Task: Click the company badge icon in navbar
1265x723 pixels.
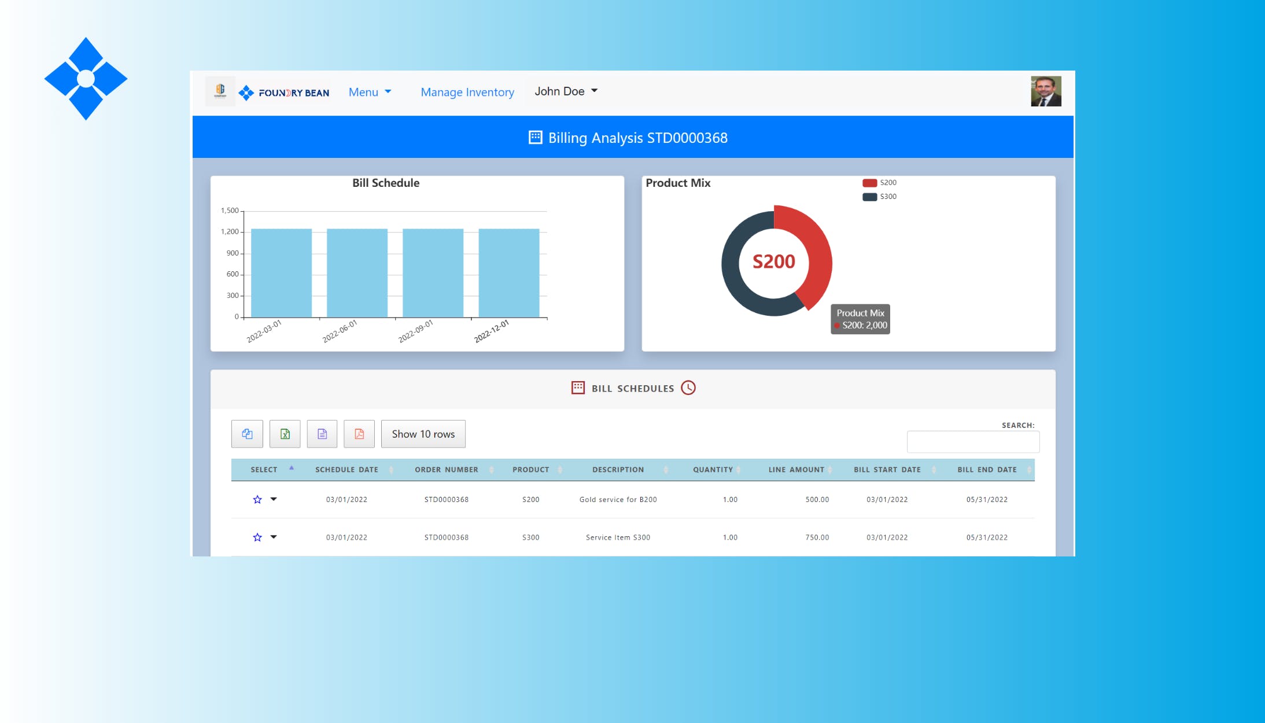Action: pos(220,91)
